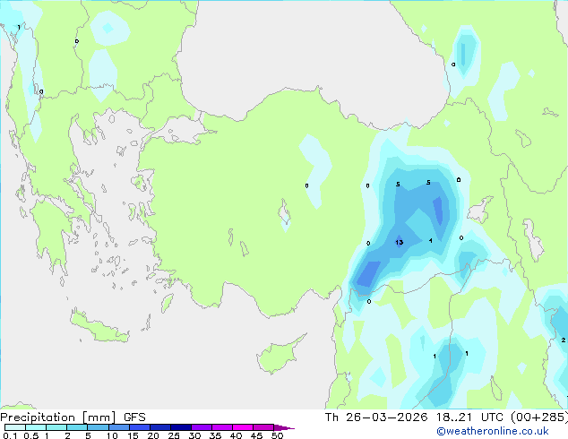
Task: Pick the legend swatch between 45 and 50
Action: click(263, 427)
